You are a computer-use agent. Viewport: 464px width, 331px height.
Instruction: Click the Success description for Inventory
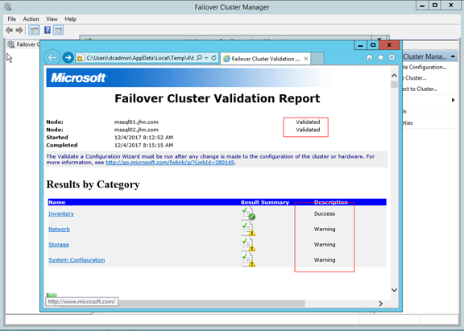325,213
